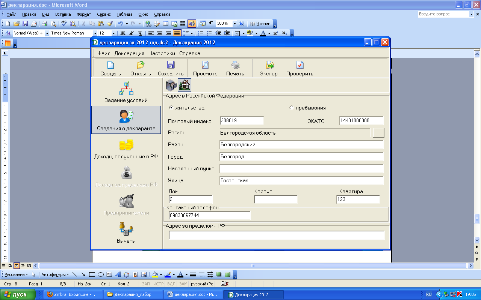The width and height of the screenshot is (481, 300).
Task: Align text left in Word
Action: click(151, 33)
